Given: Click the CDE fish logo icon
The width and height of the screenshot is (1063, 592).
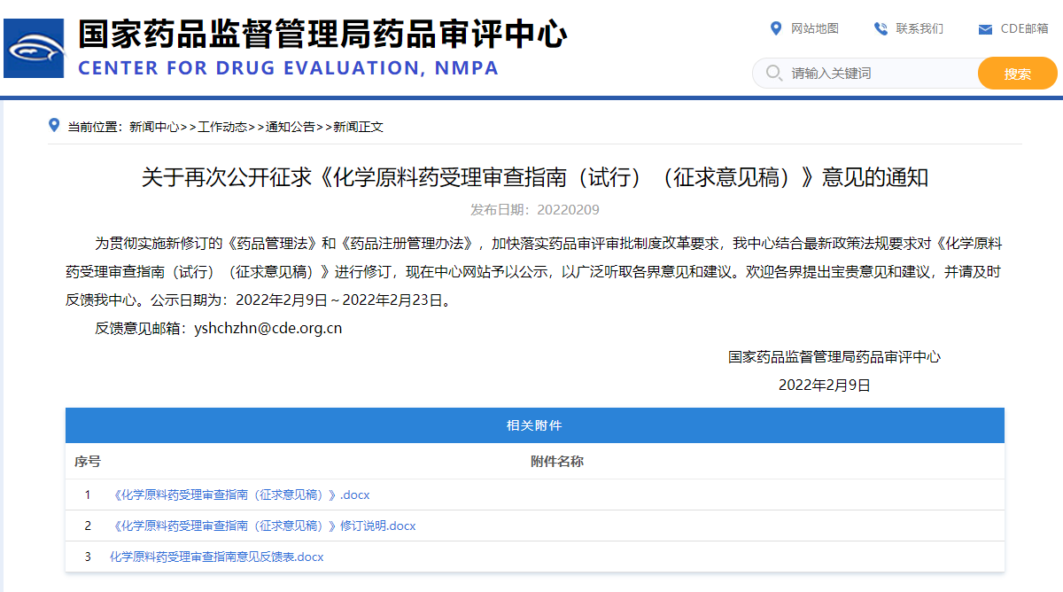Looking at the screenshot, I should pyautogui.click(x=34, y=48).
